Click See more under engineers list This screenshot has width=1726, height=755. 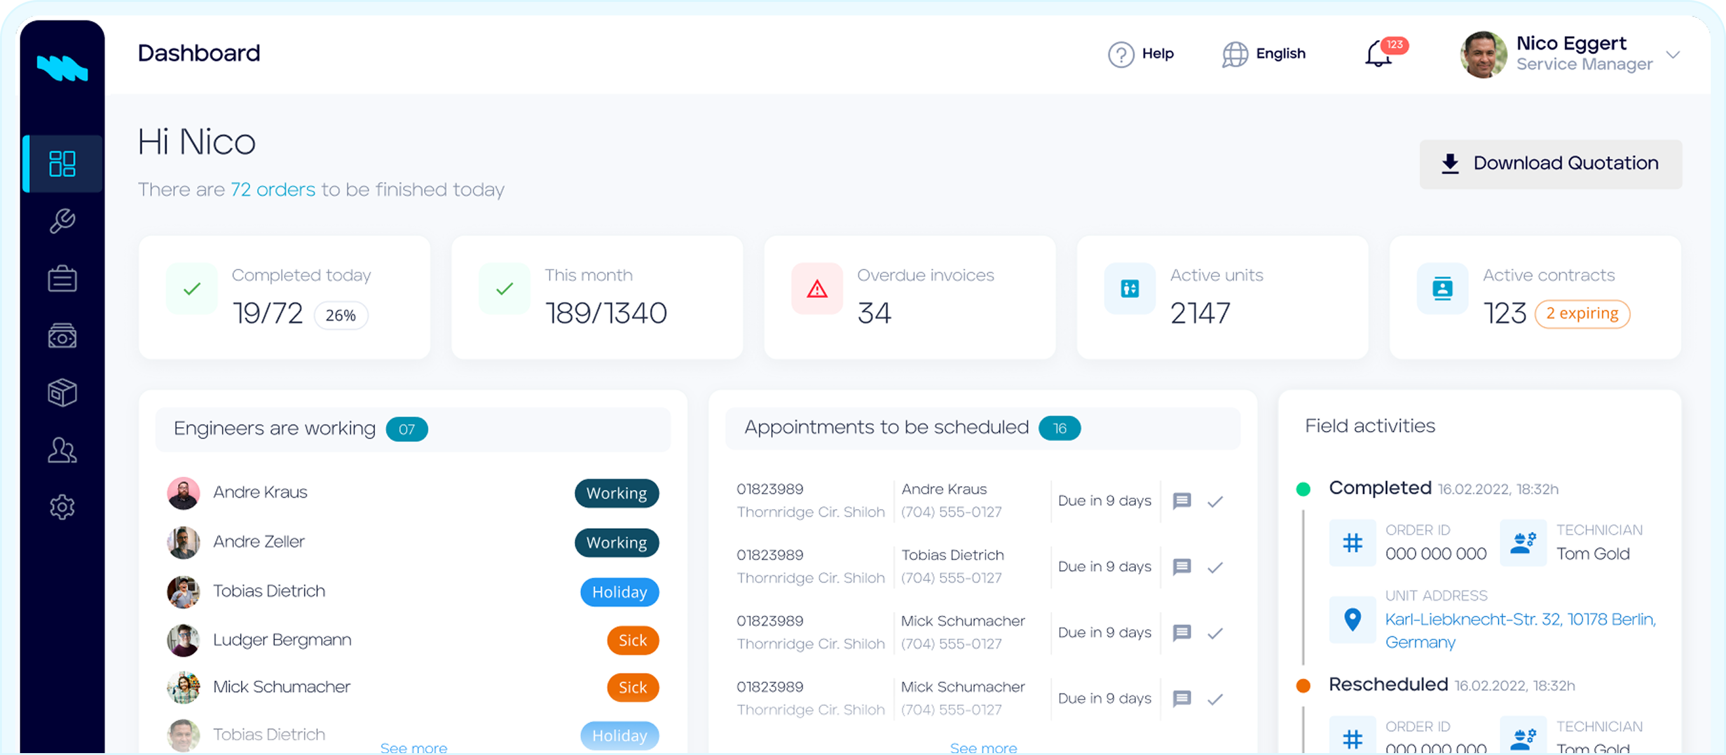pos(413,747)
